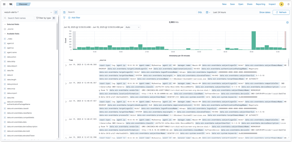Open histogram settings gear icon
This screenshot has height=142, width=292.
(x=287, y=22)
